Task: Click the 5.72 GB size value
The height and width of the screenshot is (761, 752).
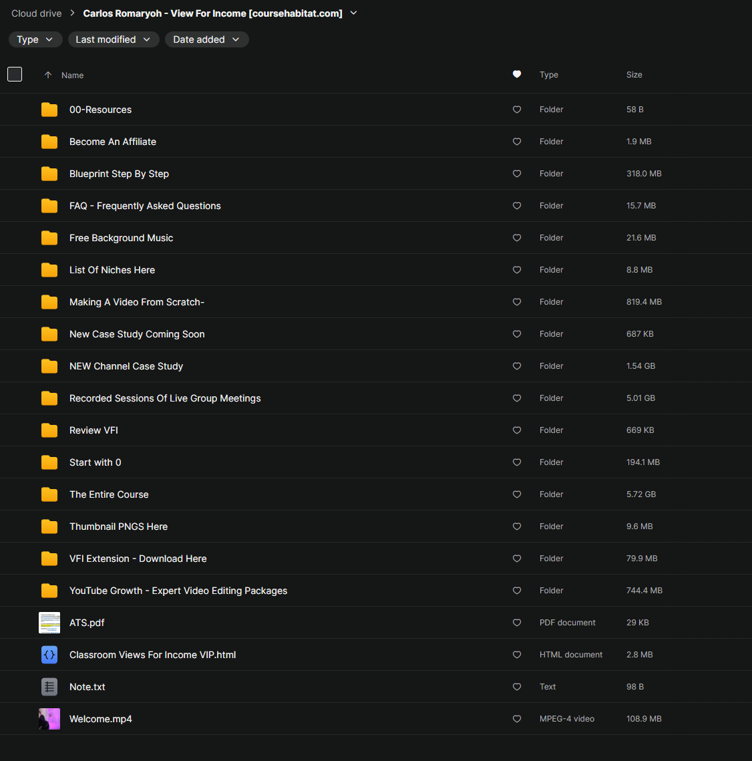Action: pyautogui.click(x=641, y=494)
